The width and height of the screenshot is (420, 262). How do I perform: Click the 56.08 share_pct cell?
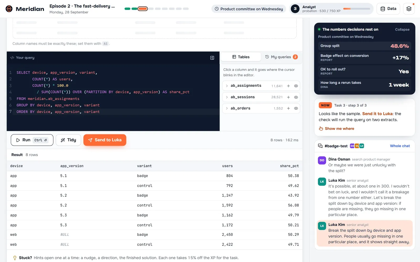(x=293, y=205)
